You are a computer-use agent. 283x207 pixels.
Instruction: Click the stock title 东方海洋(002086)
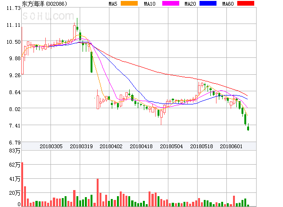(44, 4)
